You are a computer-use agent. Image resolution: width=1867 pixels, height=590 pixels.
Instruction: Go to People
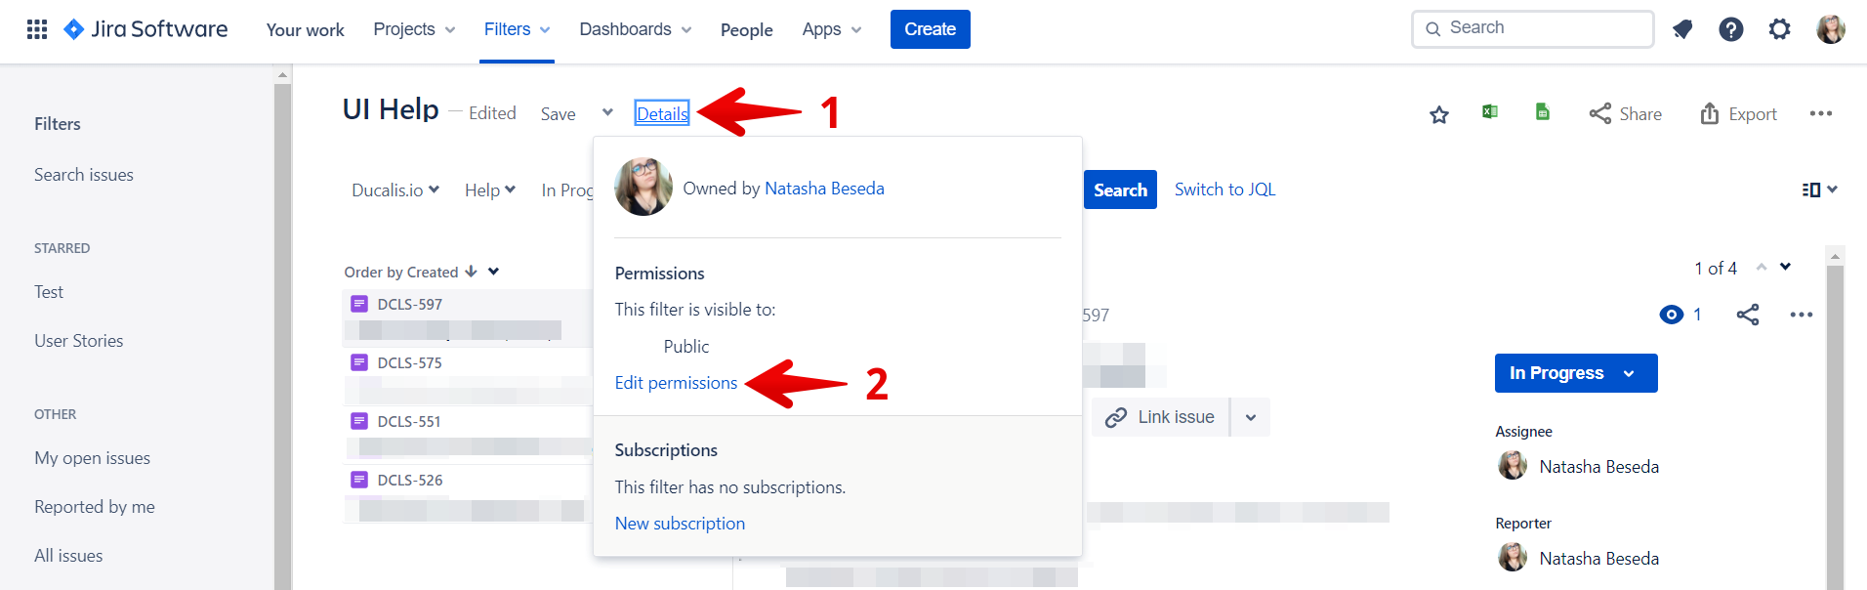click(x=747, y=30)
